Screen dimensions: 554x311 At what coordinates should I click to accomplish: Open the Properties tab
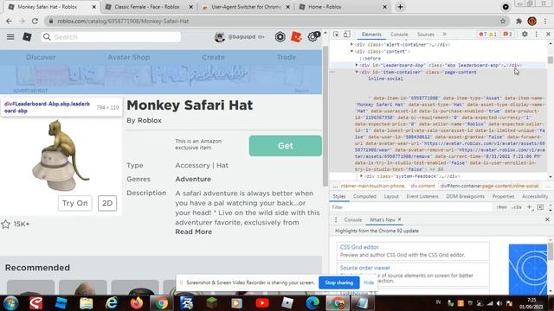(503, 196)
